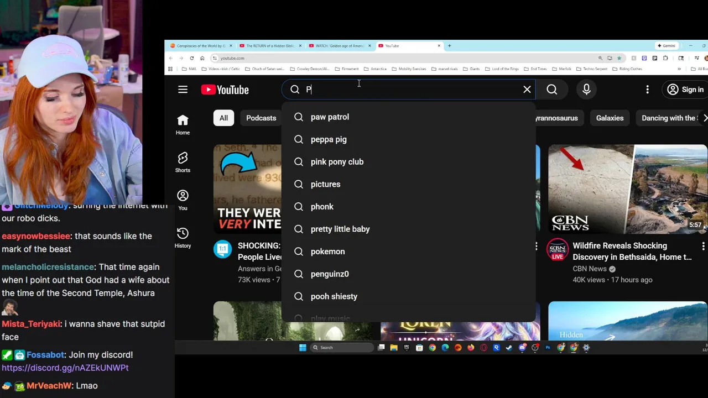Choose 'paw patrol' suggestion
Viewport: 708px width, 398px height.
(x=408, y=117)
